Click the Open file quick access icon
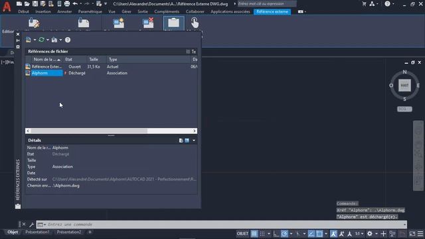Screen dimensions: 425x239 pos(27,4)
